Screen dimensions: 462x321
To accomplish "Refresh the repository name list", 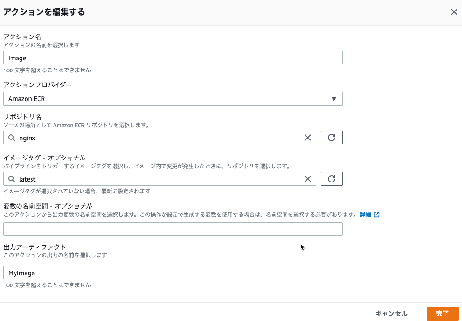I will pos(332,138).
